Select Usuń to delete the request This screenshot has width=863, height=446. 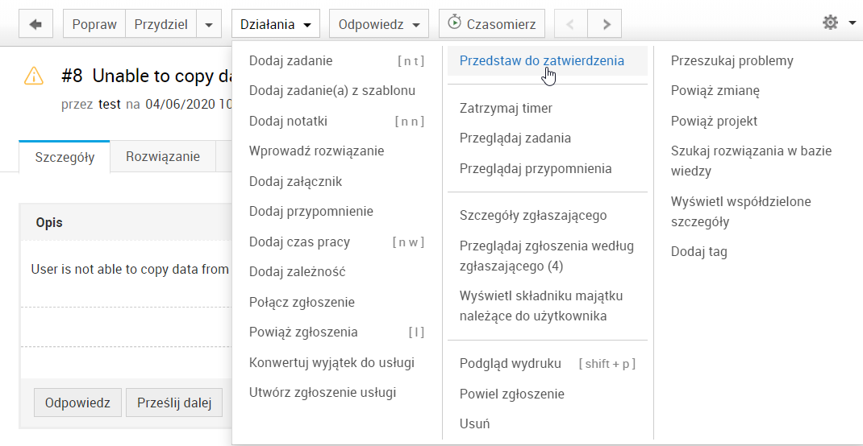474,423
